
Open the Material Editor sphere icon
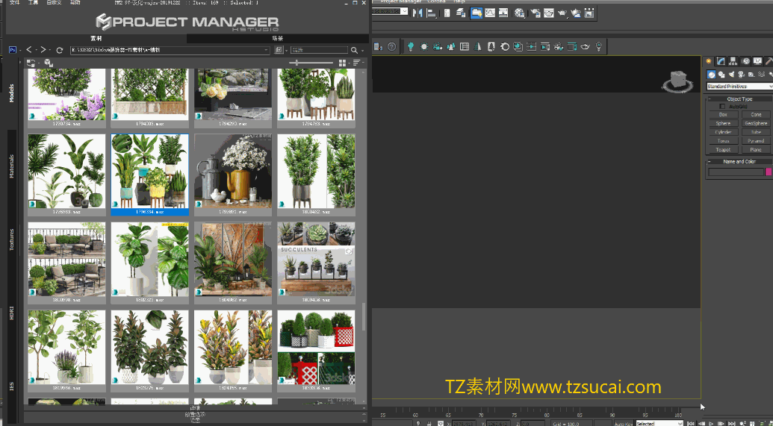click(520, 13)
